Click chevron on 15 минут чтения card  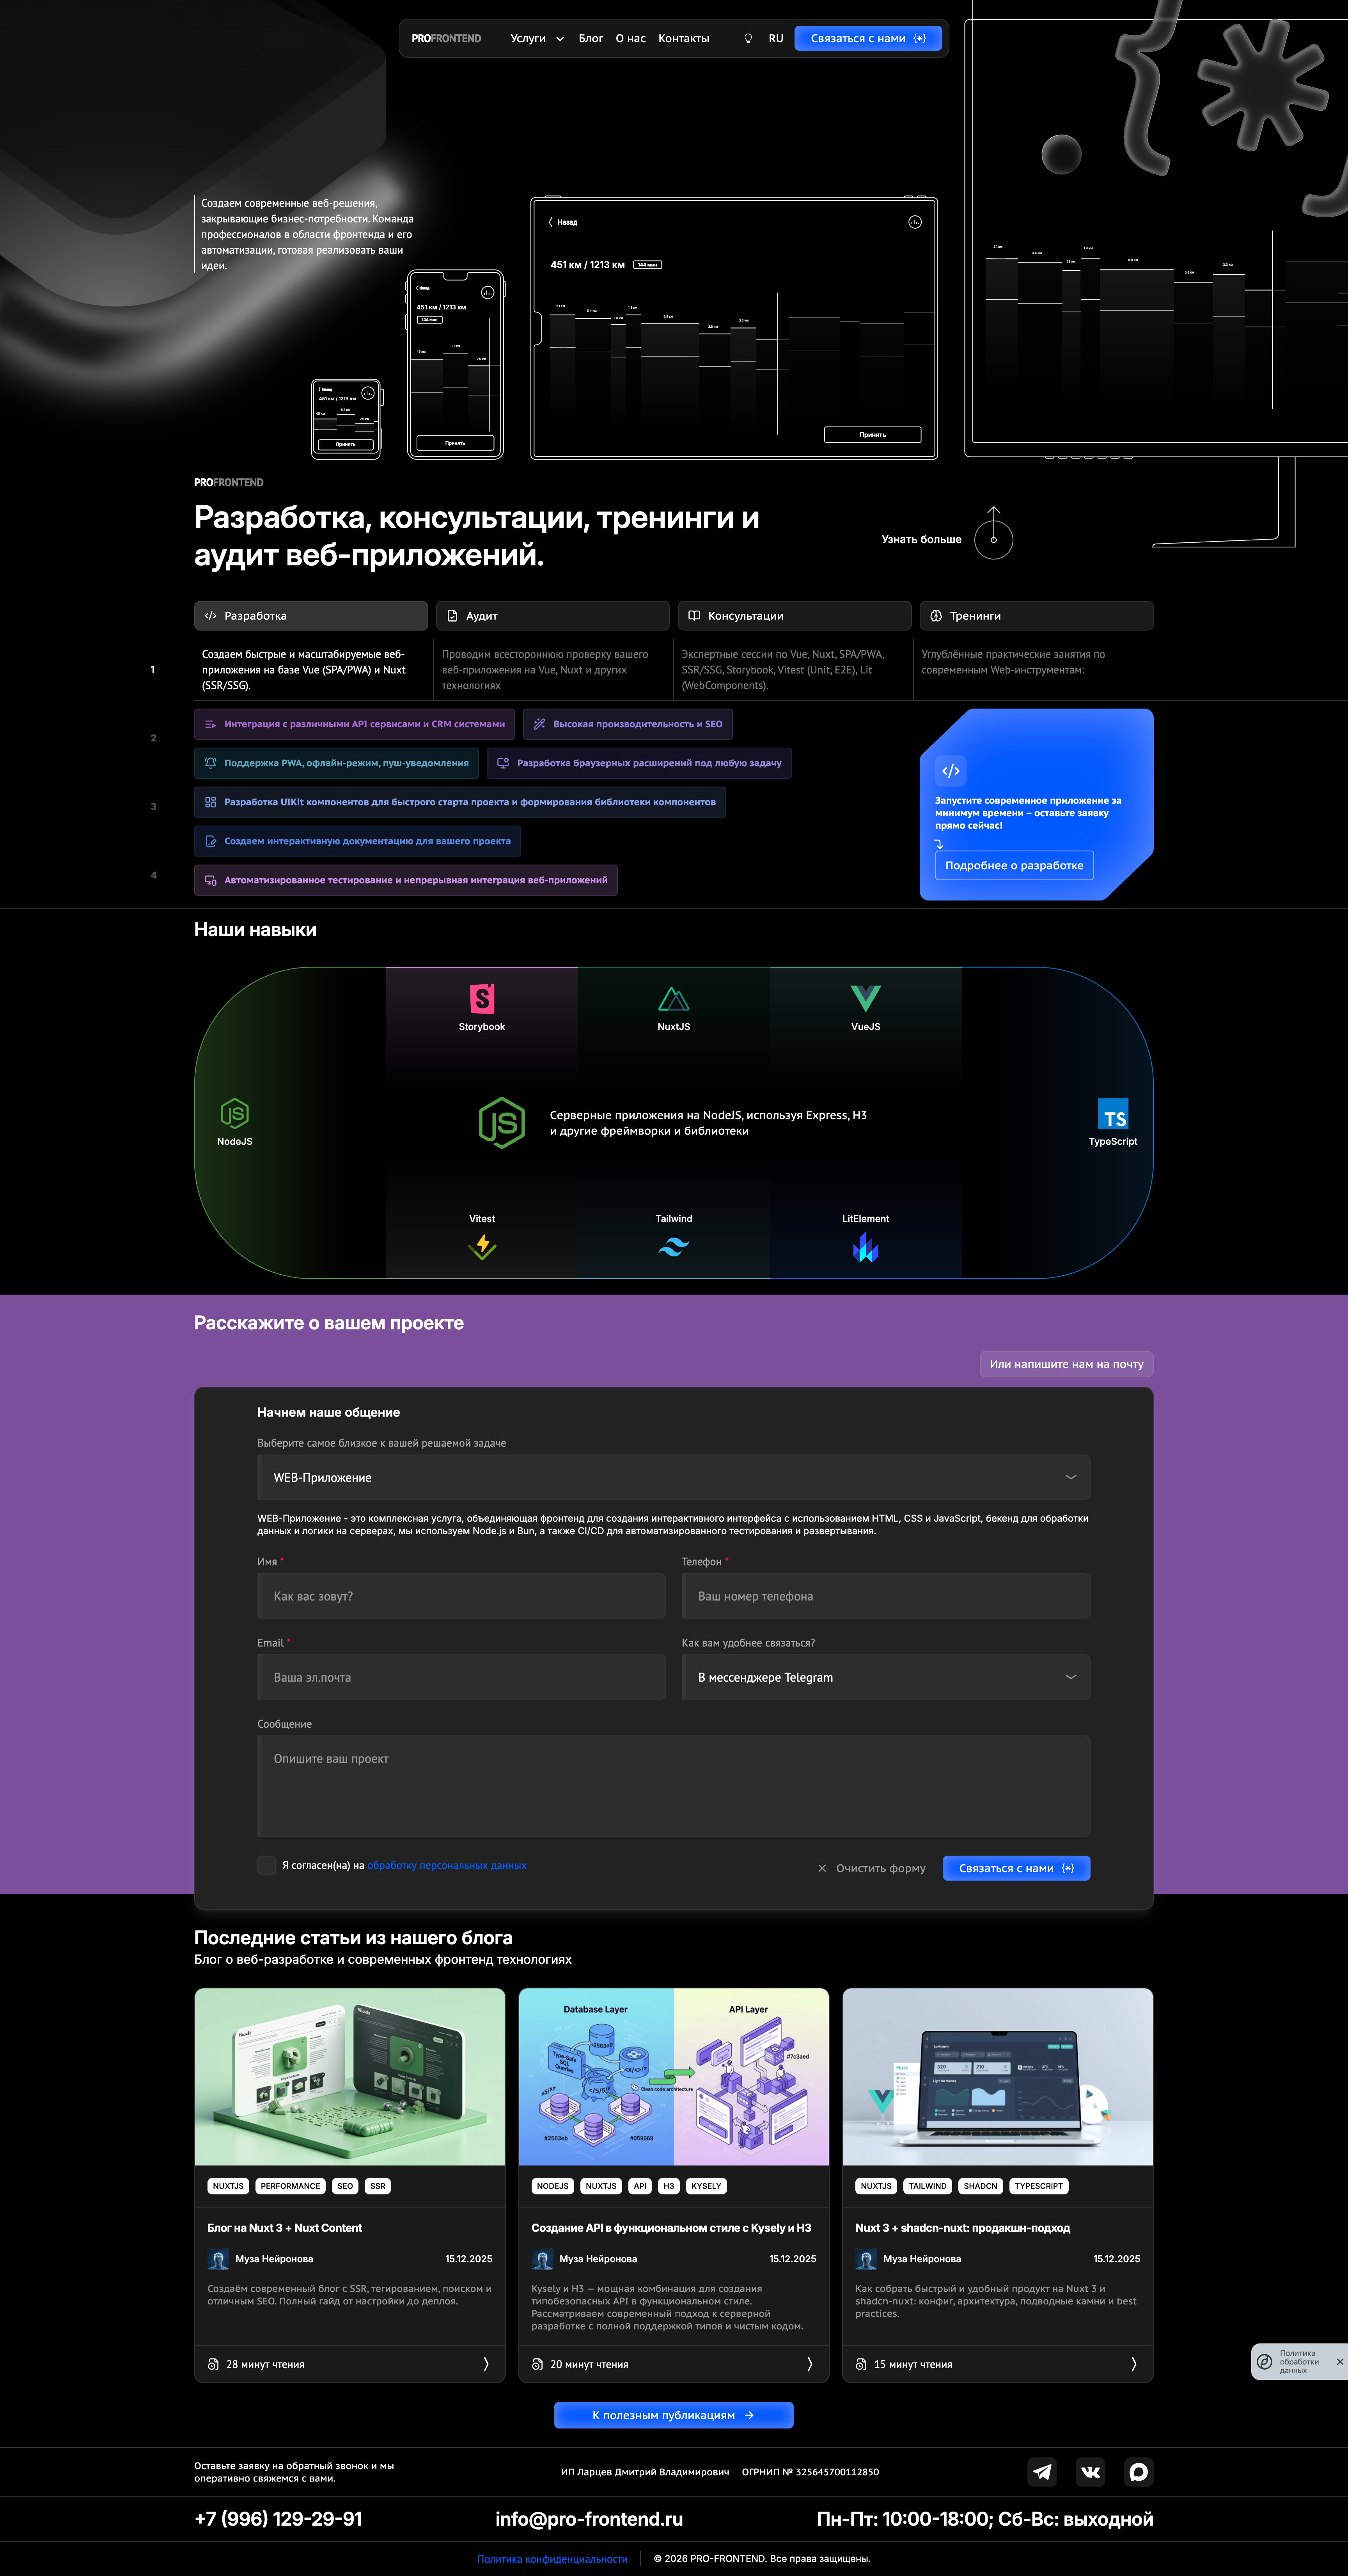(1134, 2365)
